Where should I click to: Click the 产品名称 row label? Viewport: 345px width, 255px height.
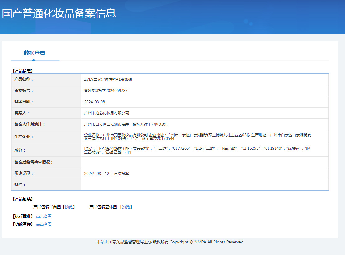[x=24, y=79]
